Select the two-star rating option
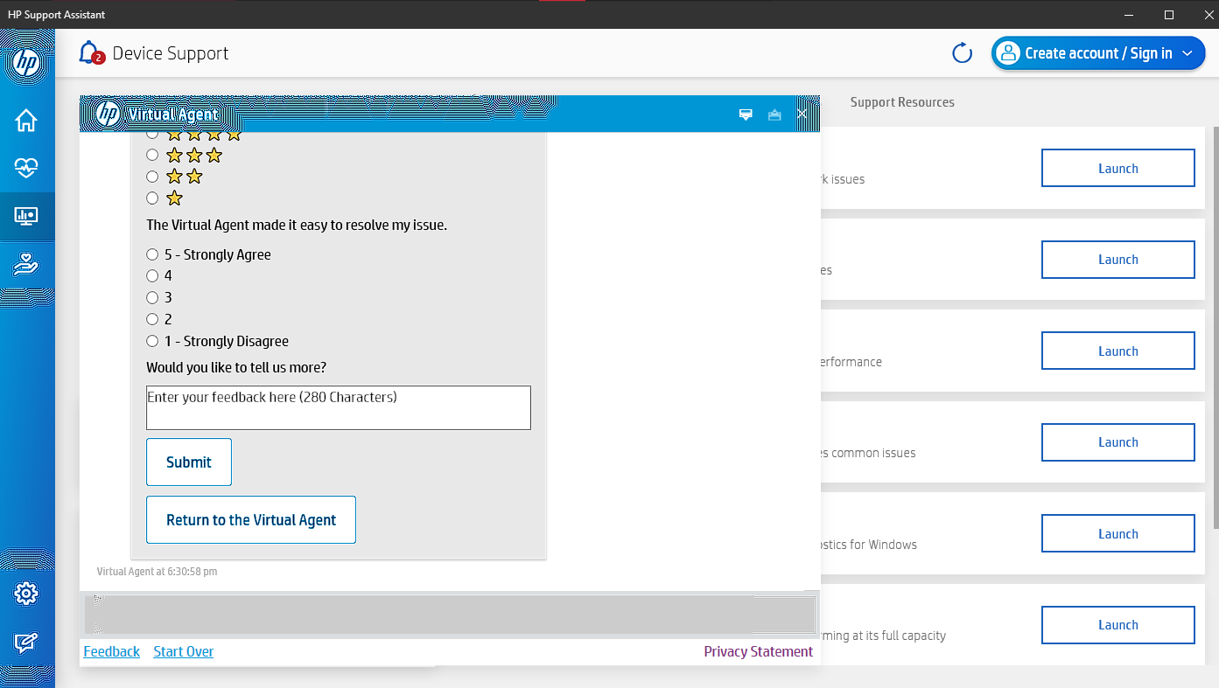The height and width of the screenshot is (688, 1219). [x=152, y=176]
